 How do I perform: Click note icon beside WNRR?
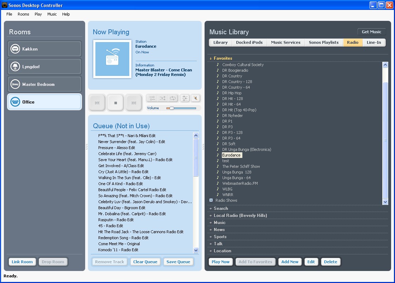pos(218,195)
